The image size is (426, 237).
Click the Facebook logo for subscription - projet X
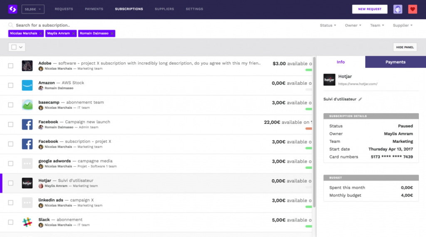[27, 144]
